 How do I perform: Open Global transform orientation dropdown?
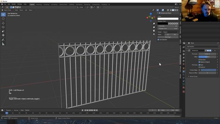click(x=81, y=7)
